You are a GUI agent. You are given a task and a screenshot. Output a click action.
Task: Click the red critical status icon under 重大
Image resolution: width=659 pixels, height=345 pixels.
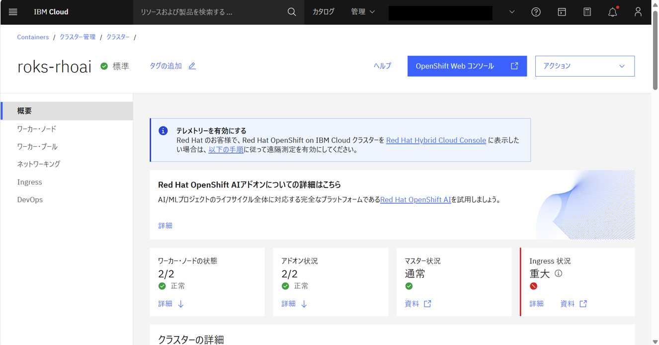click(x=533, y=286)
